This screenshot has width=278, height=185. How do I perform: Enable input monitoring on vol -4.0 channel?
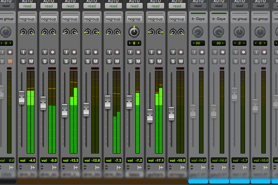[x=23, y=52]
